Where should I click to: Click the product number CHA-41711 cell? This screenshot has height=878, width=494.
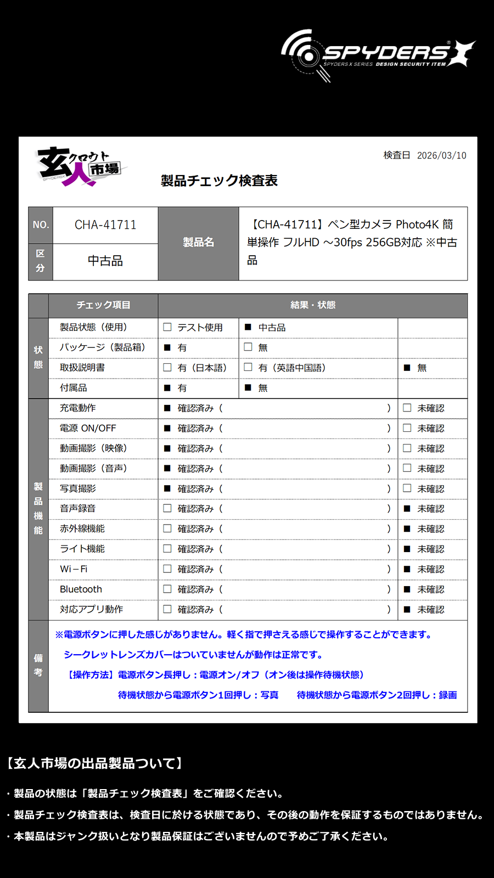(105, 225)
